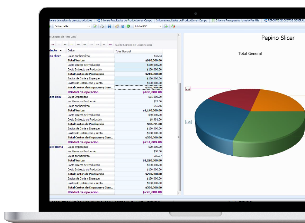Click the printer icon in toolbar
305x223 pixels.
point(102,26)
